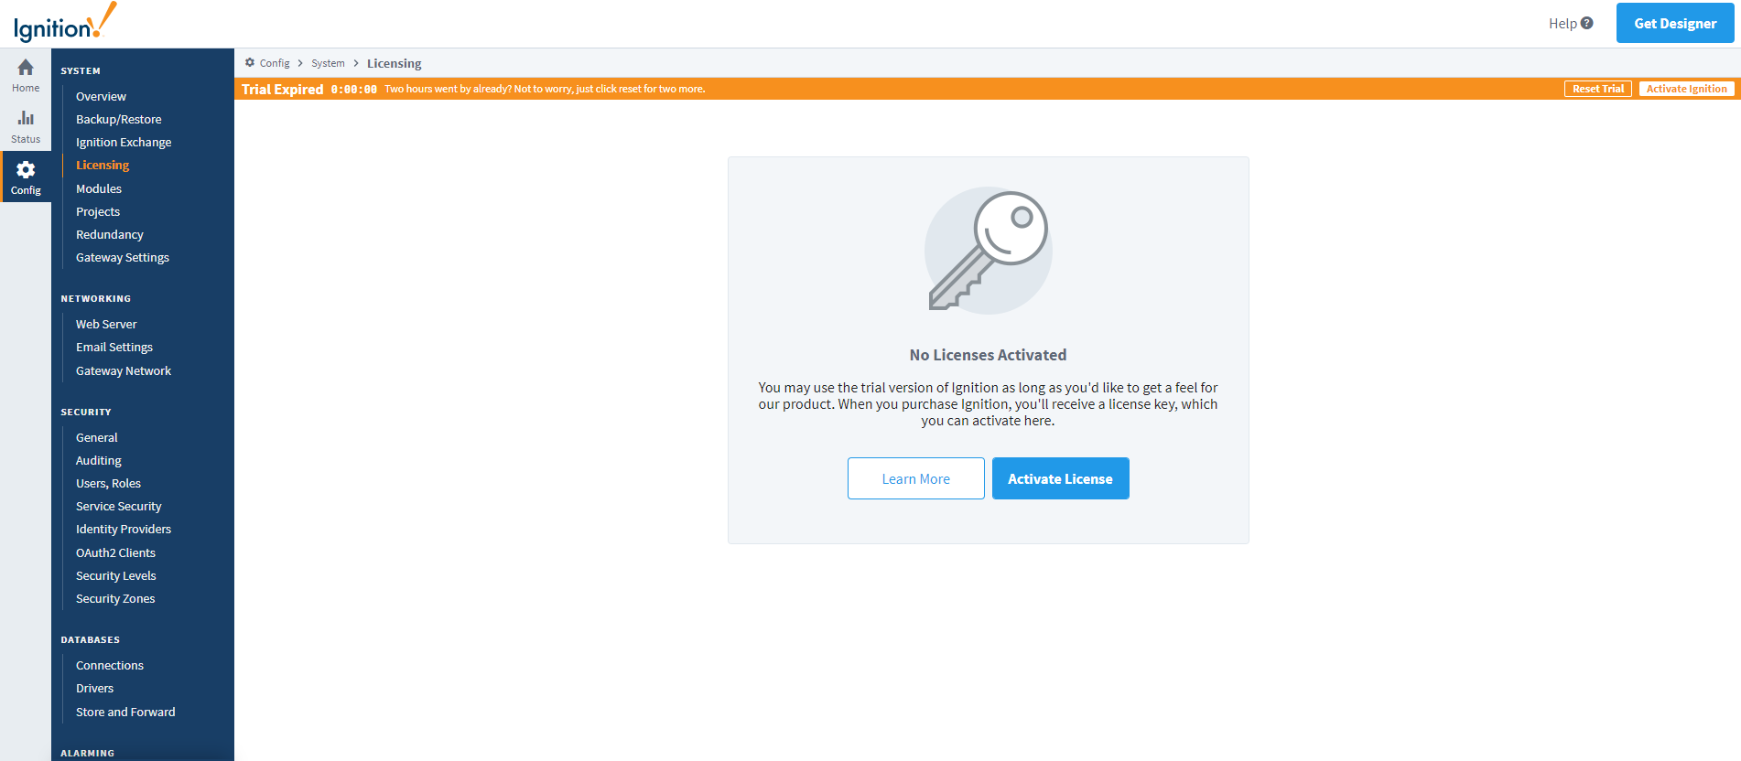
Task: Open Backup/Restore in the sidebar
Action: pos(119,119)
